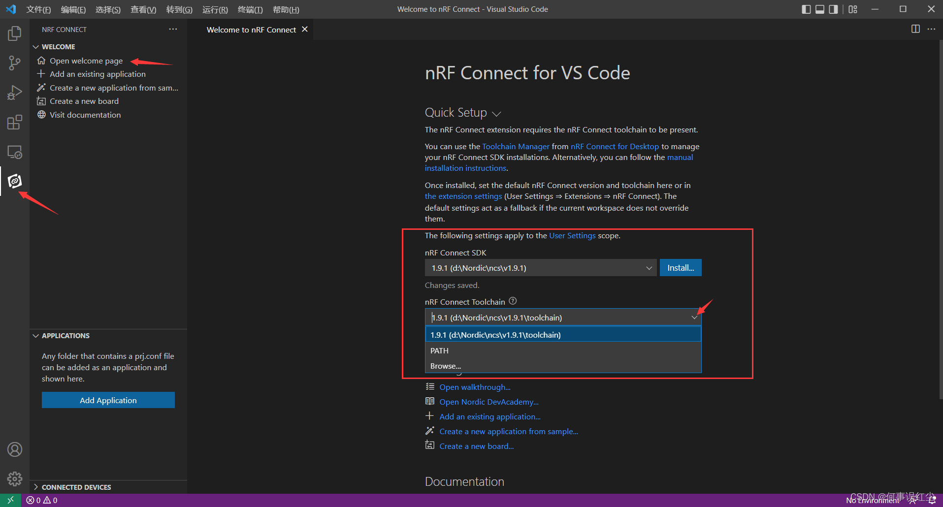Screen dimensions: 943x507
Task: Open the 查看(V) menu
Action: tap(143, 9)
